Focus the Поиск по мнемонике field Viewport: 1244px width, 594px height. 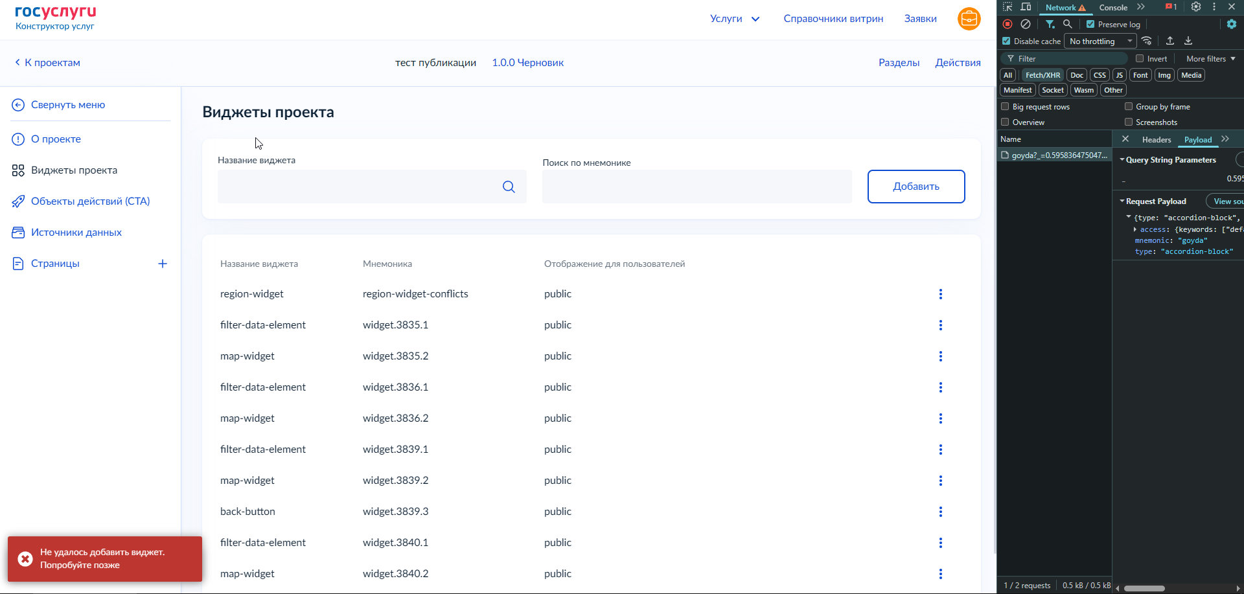[697, 187]
